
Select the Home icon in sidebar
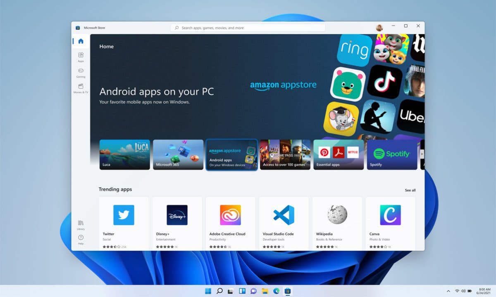[80, 41]
